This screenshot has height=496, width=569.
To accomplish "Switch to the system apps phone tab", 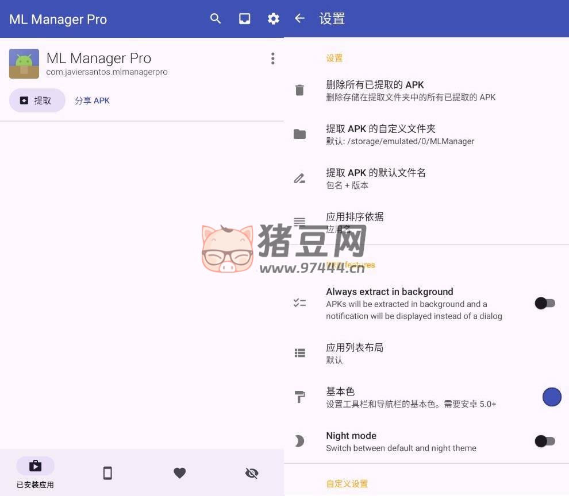I will pyautogui.click(x=107, y=473).
